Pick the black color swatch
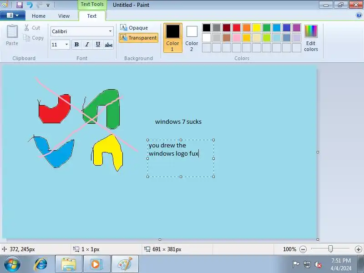The width and height of the screenshot is (364, 273). click(x=207, y=28)
